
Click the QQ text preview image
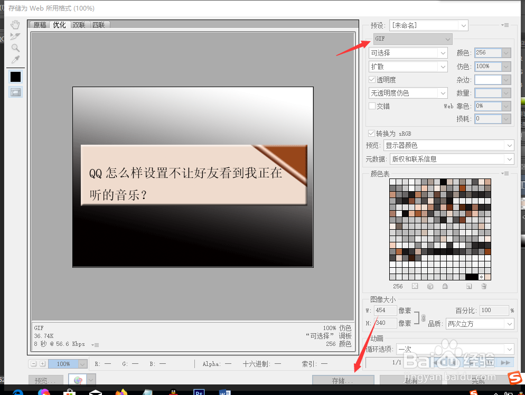(x=193, y=177)
